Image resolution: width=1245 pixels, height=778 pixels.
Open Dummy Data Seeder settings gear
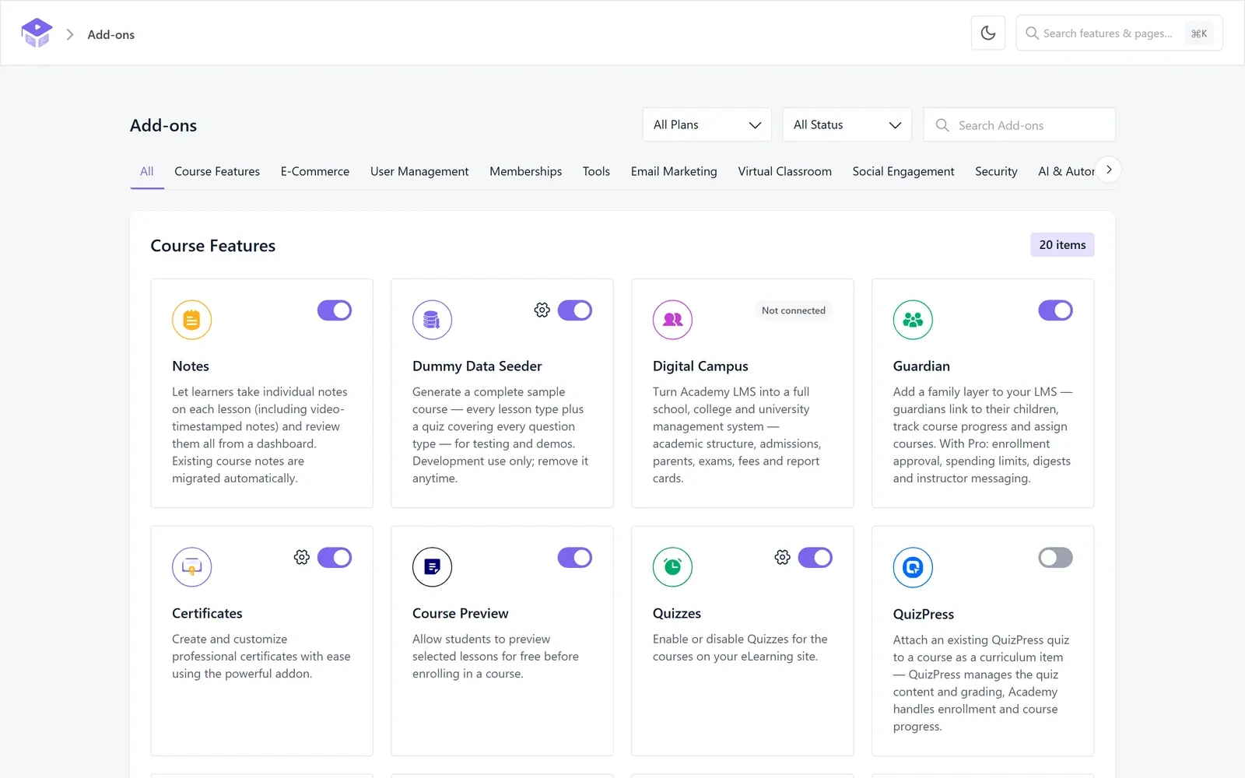point(542,310)
